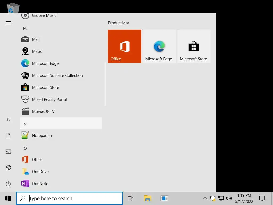Open Windows Security tray icon

(213, 198)
